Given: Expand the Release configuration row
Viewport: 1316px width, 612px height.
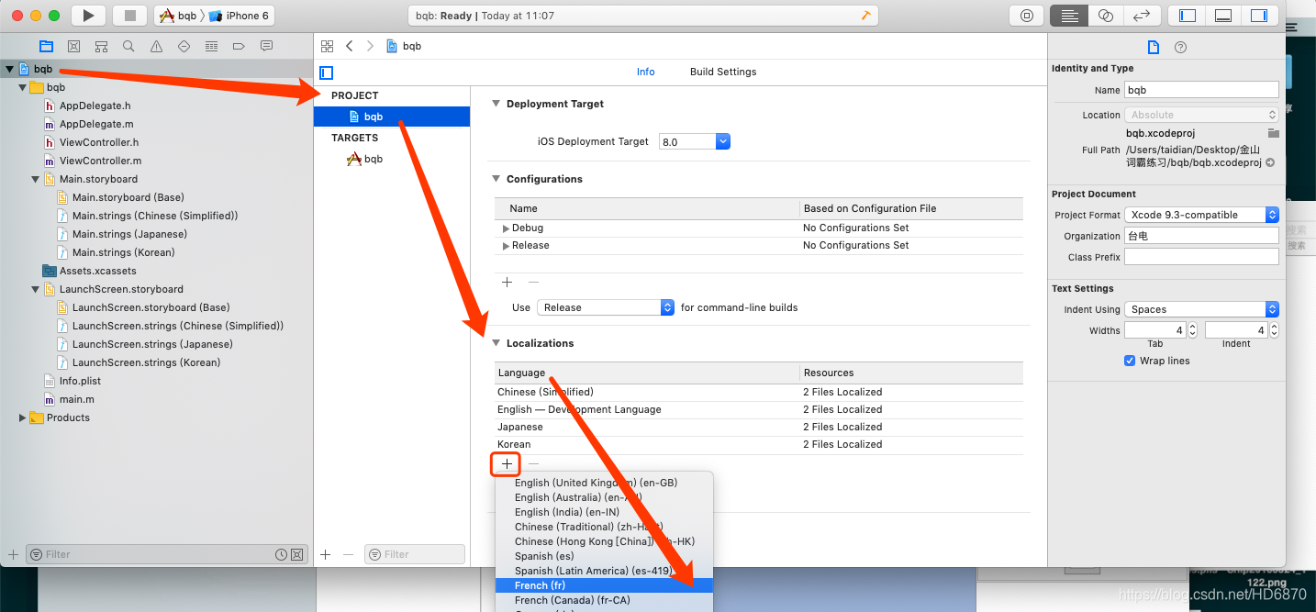Looking at the screenshot, I should tap(506, 245).
